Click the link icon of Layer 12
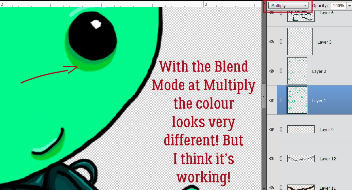The height and width of the screenshot is (190, 352). 281,159
